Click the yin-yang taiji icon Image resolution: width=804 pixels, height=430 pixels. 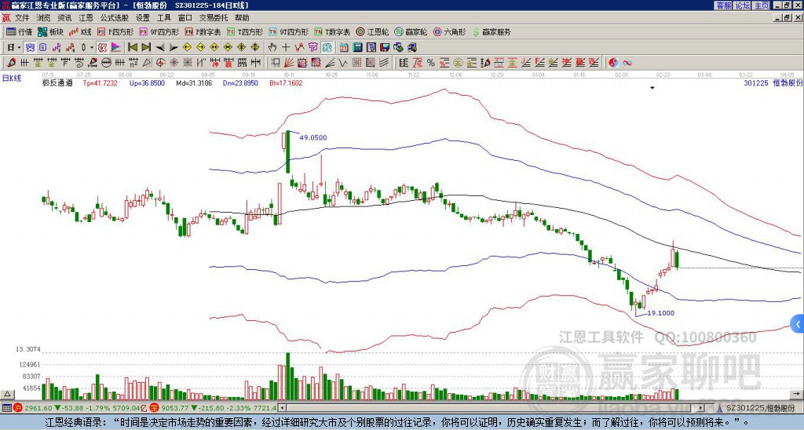613,63
